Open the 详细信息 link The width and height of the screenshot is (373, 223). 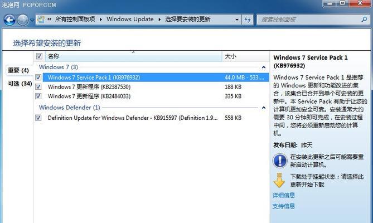click(284, 196)
